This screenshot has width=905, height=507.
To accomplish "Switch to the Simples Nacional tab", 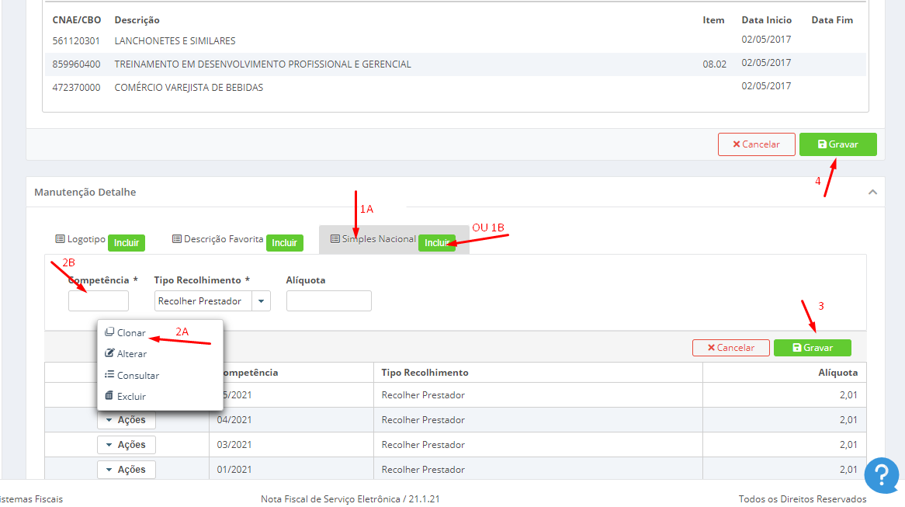I will click(x=373, y=239).
